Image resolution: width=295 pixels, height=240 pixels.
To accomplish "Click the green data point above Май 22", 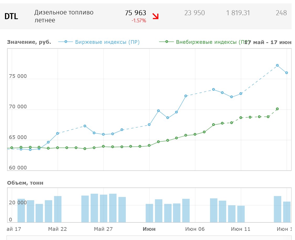I will coord(58,148).
